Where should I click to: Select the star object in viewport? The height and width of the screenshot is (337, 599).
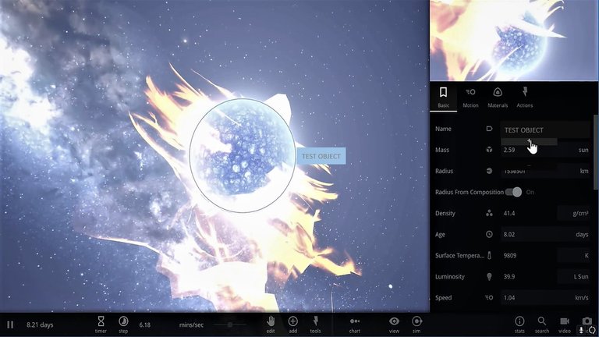tap(243, 154)
